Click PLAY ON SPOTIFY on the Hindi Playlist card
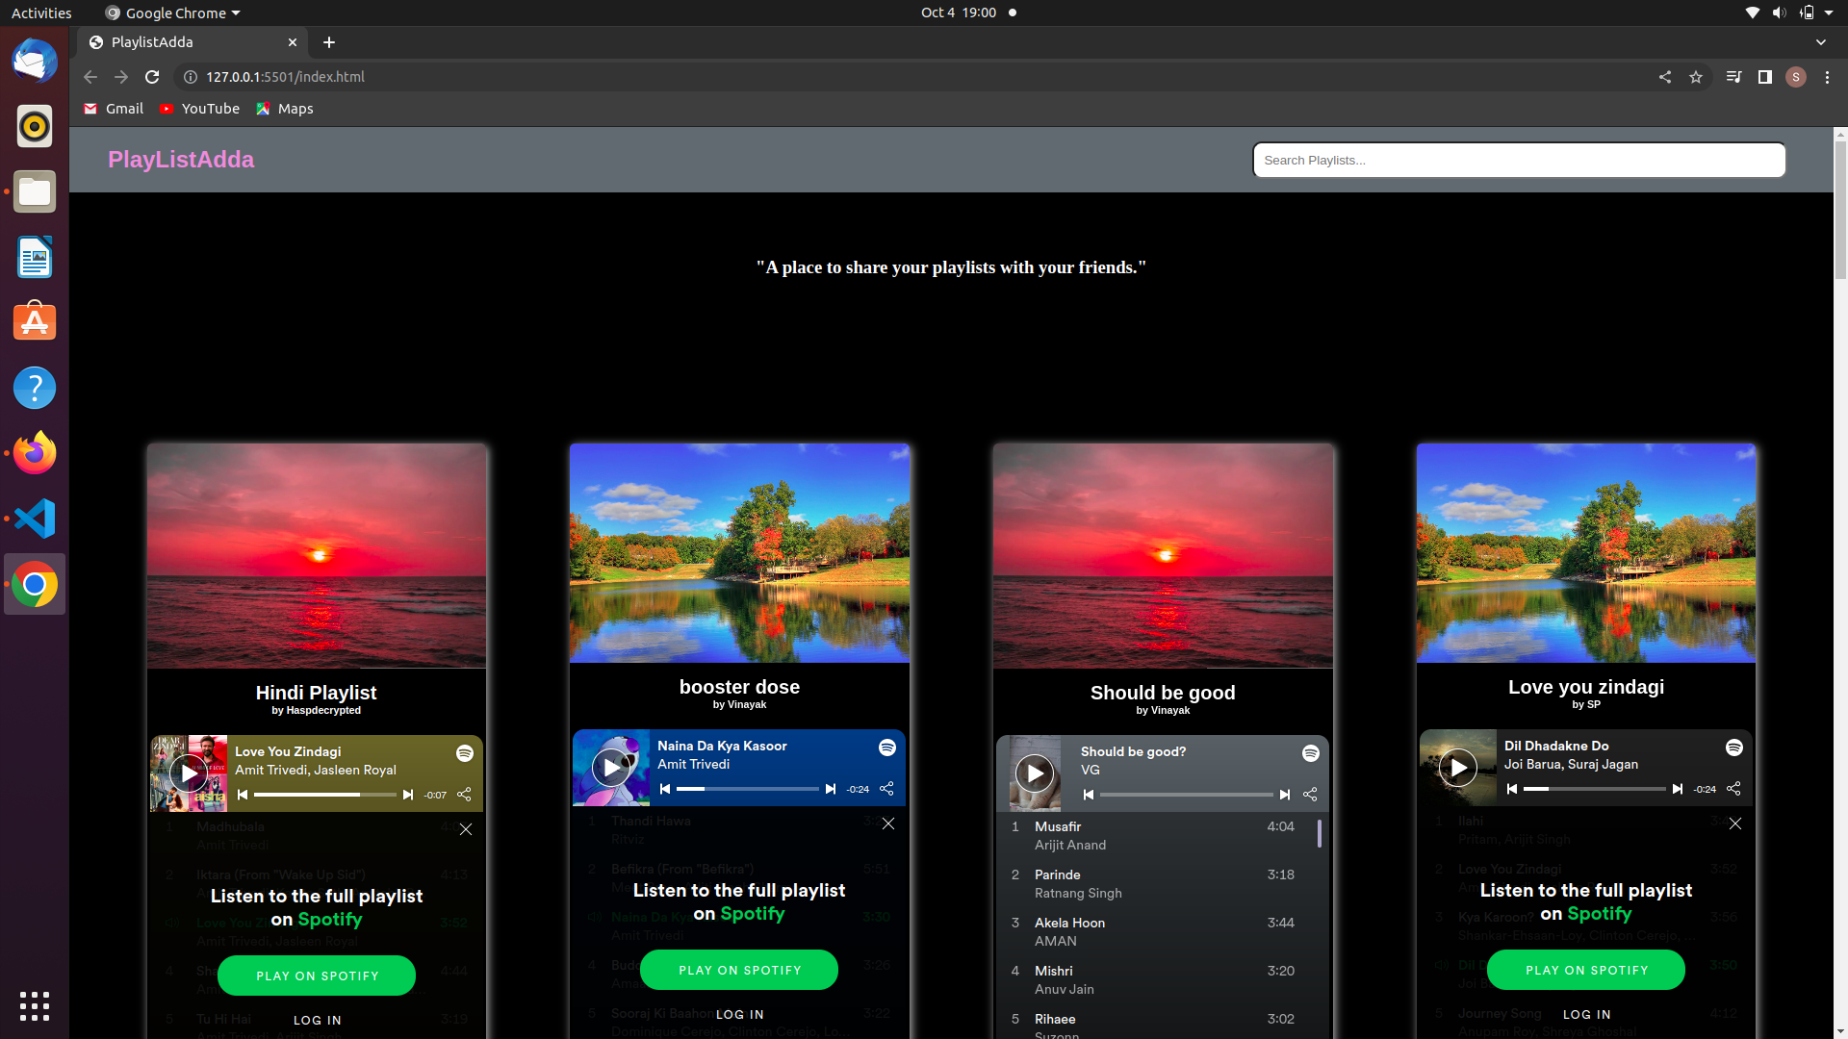The image size is (1848, 1039). 316,975
